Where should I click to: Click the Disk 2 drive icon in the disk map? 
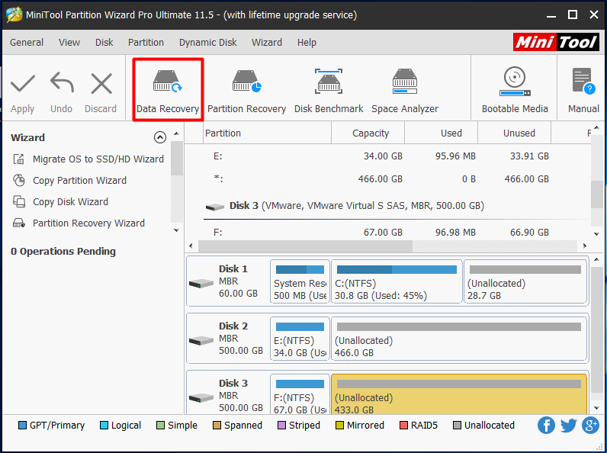click(x=201, y=341)
